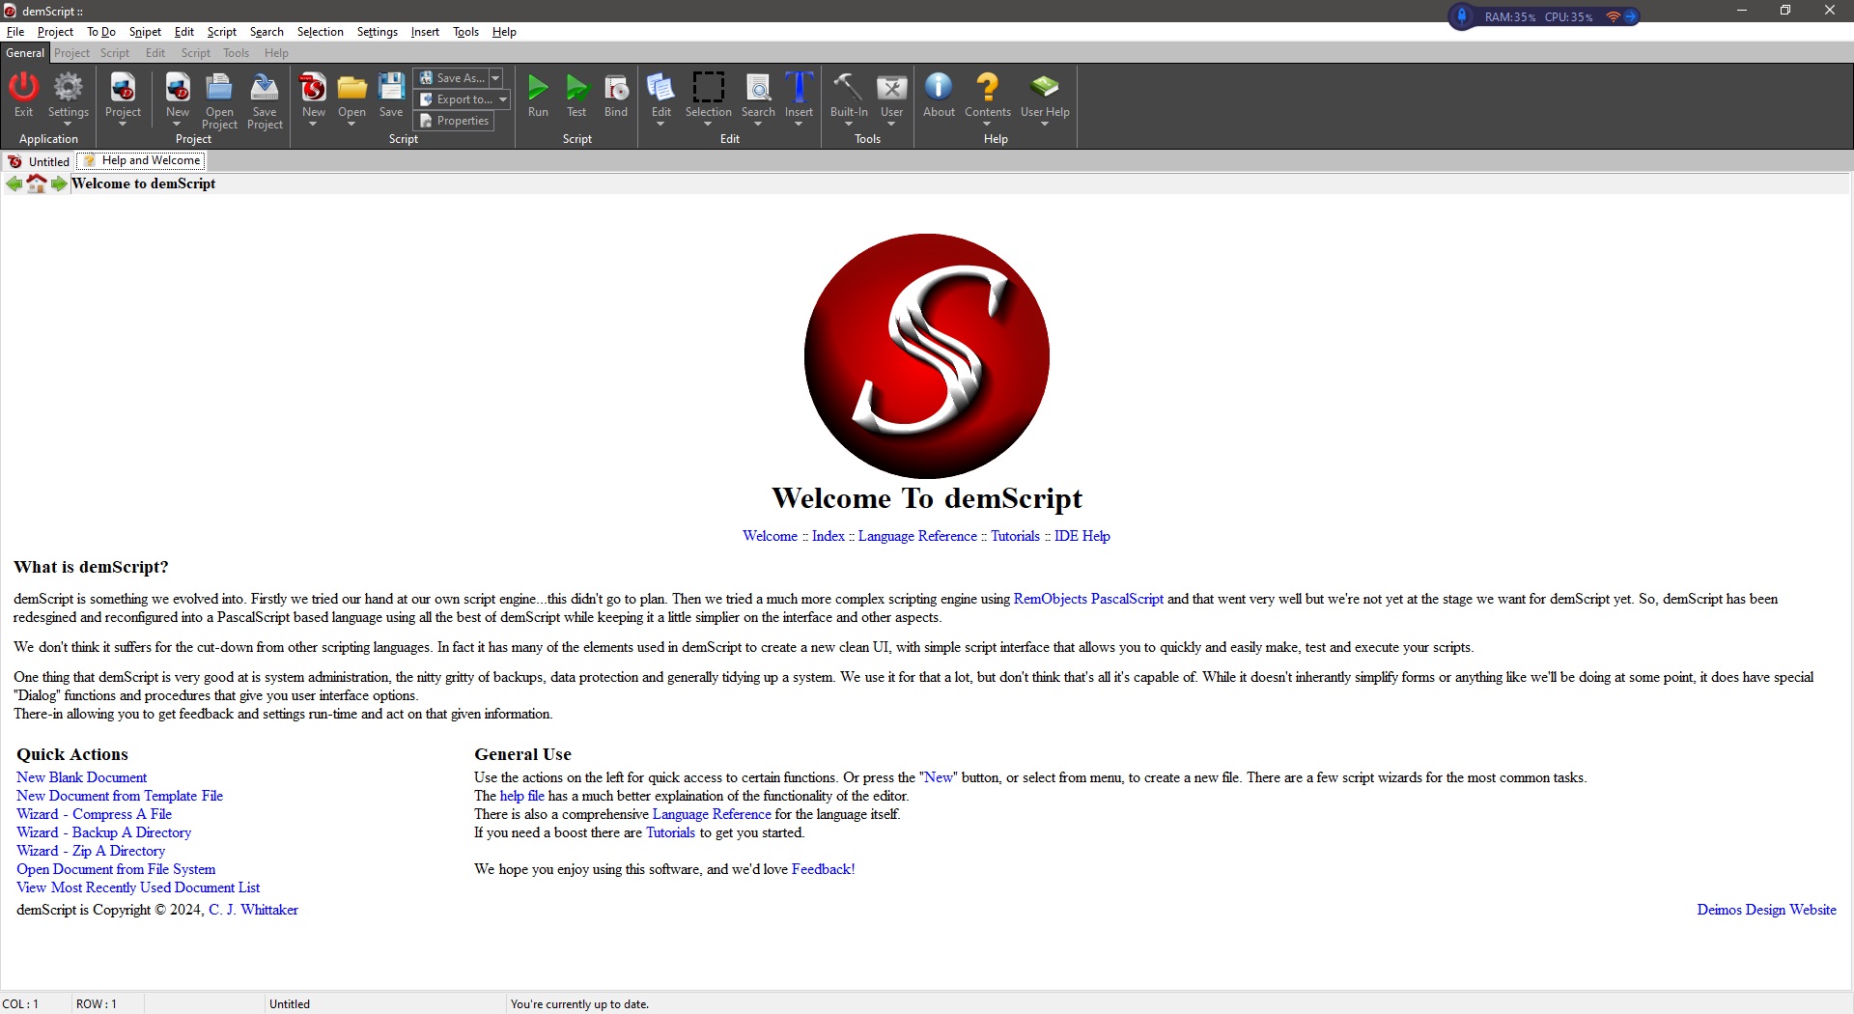The width and height of the screenshot is (1854, 1014).
Task: Click the RemObjects PascalScript link
Action: (x=1088, y=599)
